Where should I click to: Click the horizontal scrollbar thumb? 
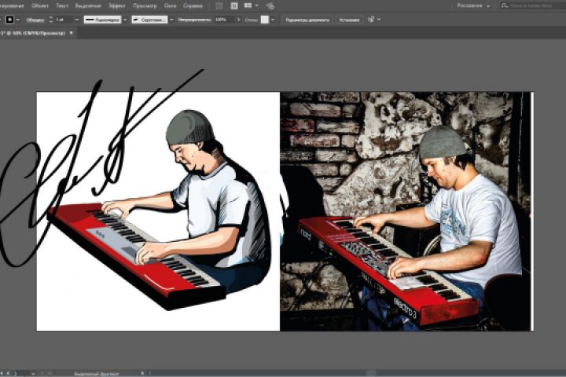371,373
